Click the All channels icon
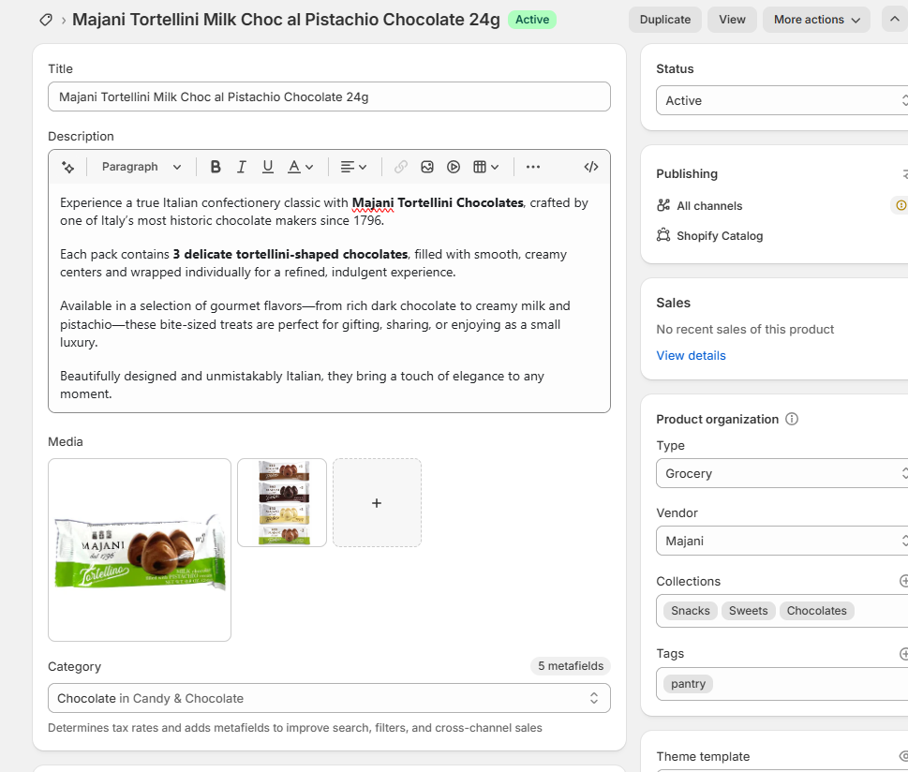This screenshot has height=772, width=908. [663, 205]
